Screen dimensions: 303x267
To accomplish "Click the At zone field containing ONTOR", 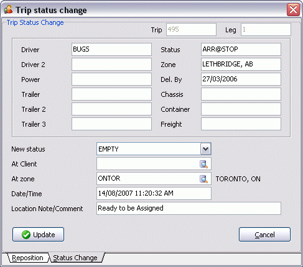I will 154,178.
